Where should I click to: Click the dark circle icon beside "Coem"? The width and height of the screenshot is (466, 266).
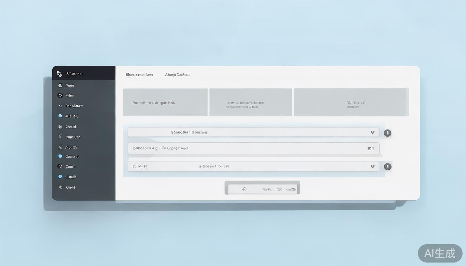click(60, 167)
